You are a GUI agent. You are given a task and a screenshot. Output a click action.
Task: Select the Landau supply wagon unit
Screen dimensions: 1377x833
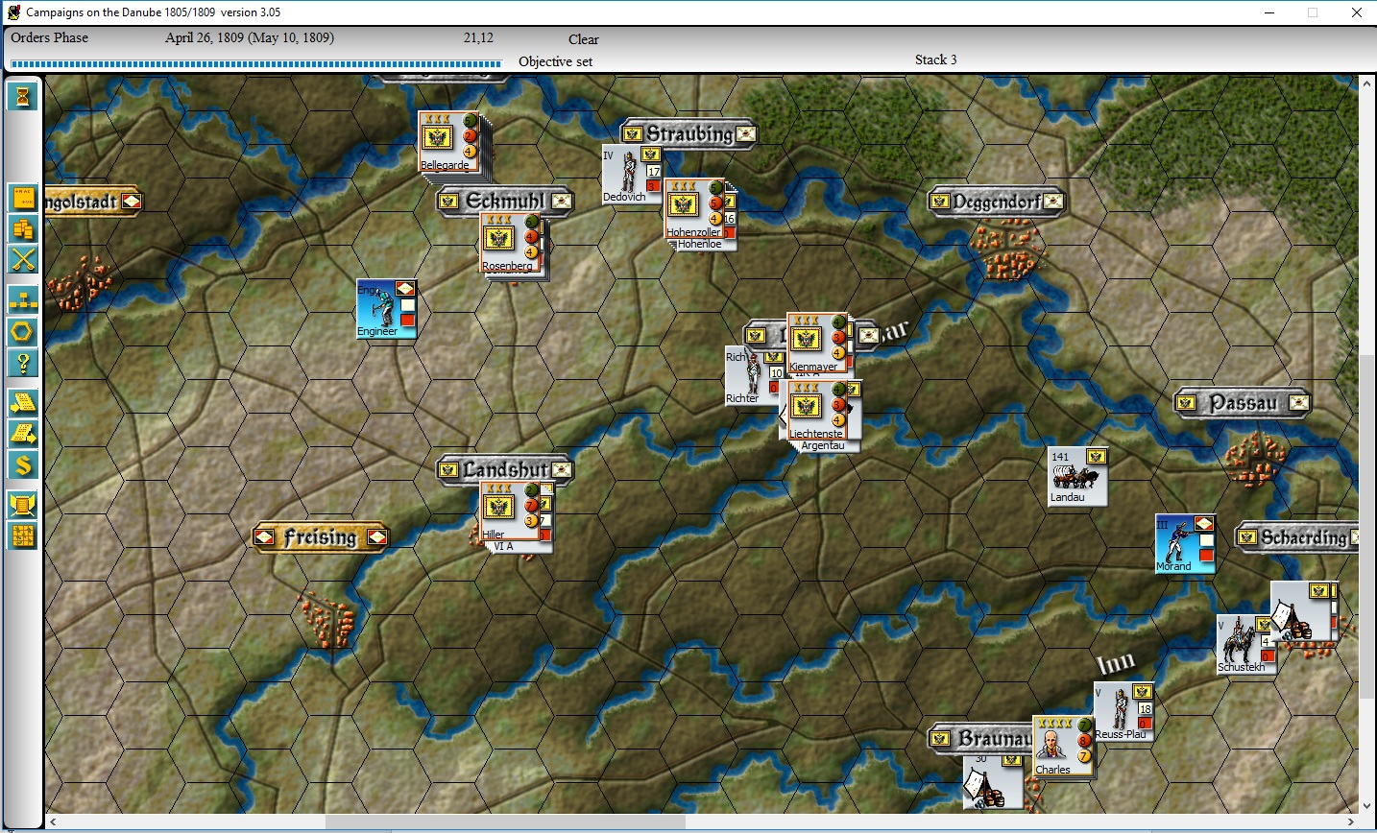pos(1078,476)
